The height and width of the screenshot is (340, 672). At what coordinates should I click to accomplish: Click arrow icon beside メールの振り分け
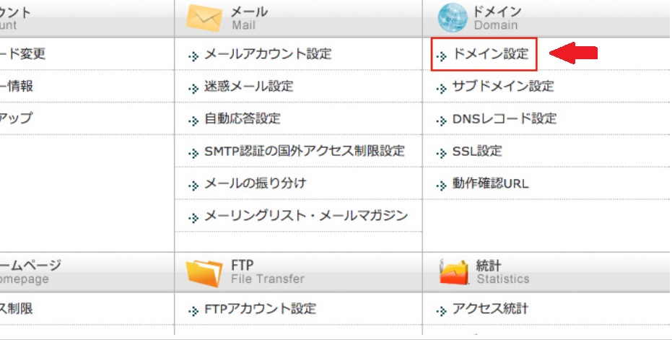pyautogui.click(x=193, y=186)
